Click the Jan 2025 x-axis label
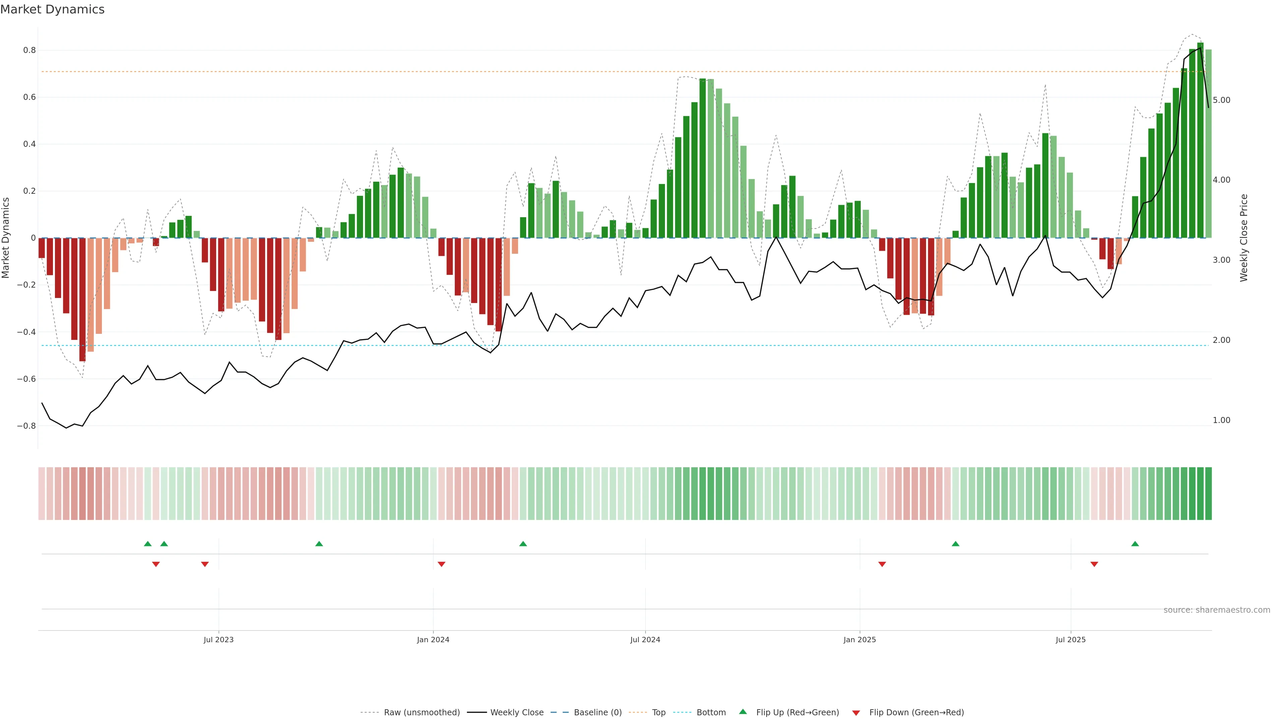 click(x=859, y=640)
